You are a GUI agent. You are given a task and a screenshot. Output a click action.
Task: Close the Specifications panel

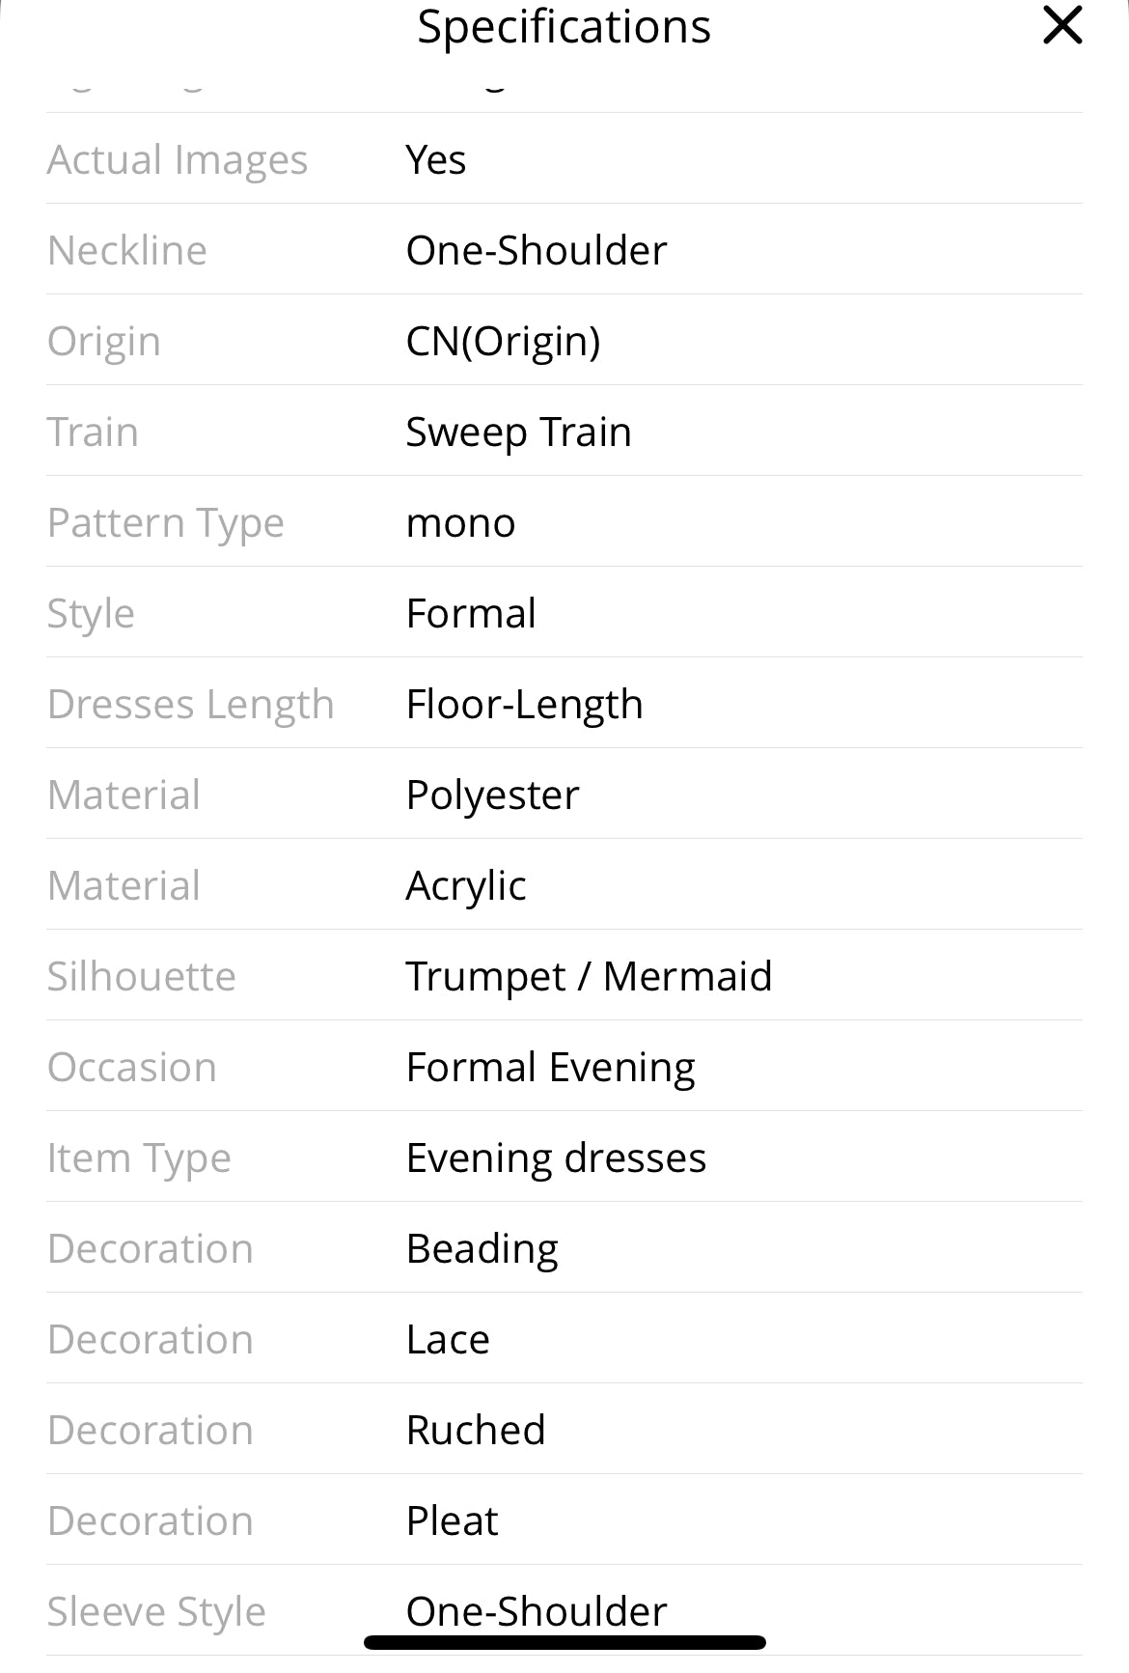pos(1062,26)
